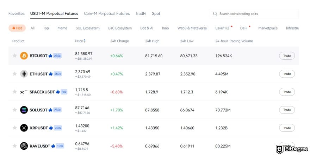Screen dimensions: 310x156
Task: Filter by DeFi category
Action: [244, 28]
